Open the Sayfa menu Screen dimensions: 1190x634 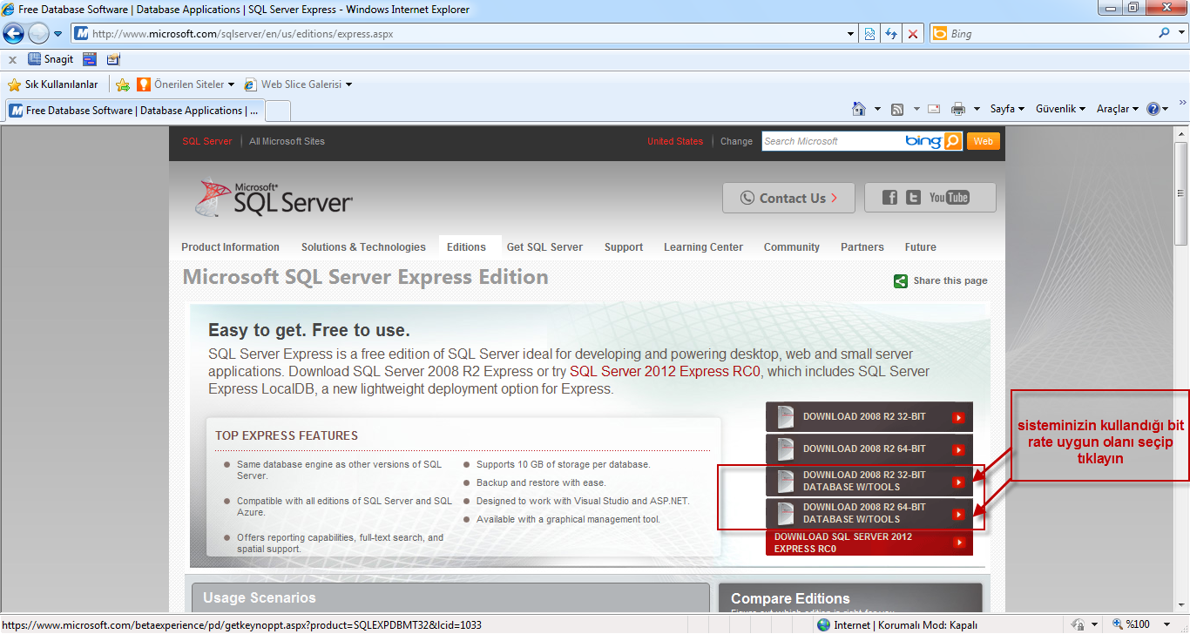1007,109
